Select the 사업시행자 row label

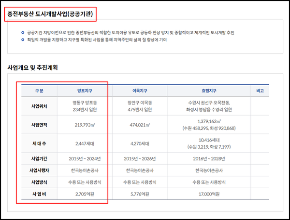pyautogui.click(x=39, y=170)
